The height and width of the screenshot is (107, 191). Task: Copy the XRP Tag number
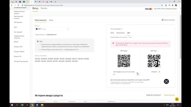pyautogui.click(x=159, y=72)
